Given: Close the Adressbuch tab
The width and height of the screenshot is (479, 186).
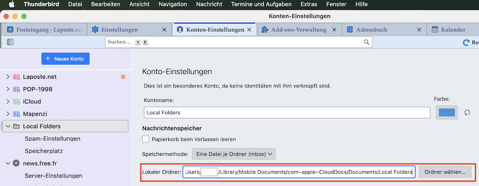Looking at the screenshot, I should click(420, 30).
